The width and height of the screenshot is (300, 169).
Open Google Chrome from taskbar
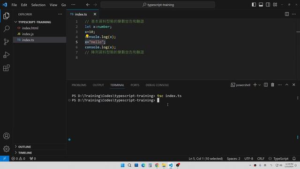pos(157,165)
